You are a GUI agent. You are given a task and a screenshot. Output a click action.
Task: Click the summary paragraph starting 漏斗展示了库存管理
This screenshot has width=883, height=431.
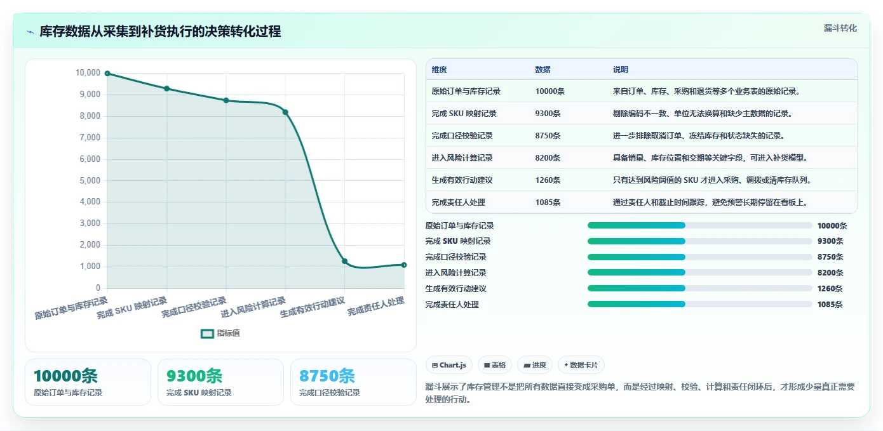(x=640, y=393)
